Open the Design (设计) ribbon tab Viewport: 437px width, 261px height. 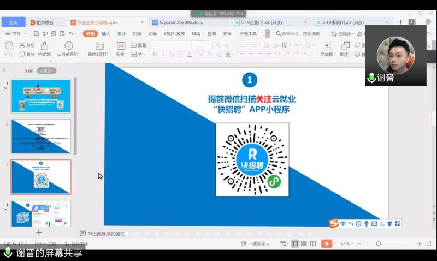pos(121,34)
